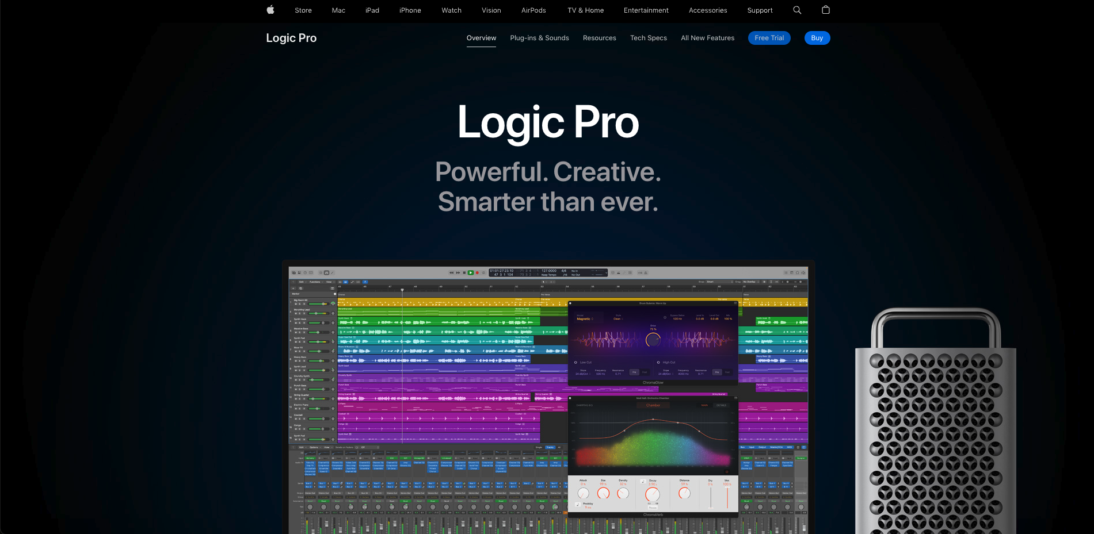Screen dimensions: 1094x534
Task: Go to the Mac section
Action: 338,10
